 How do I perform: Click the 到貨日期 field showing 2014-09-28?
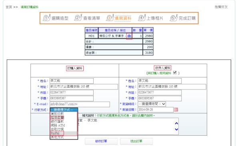pos(156,110)
